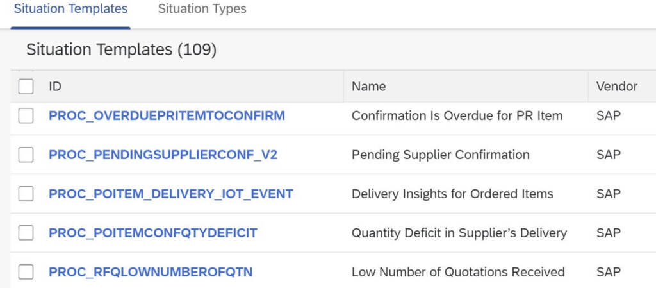The width and height of the screenshot is (656, 288).
Task: Click the ID column header
Action: [x=55, y=86]
